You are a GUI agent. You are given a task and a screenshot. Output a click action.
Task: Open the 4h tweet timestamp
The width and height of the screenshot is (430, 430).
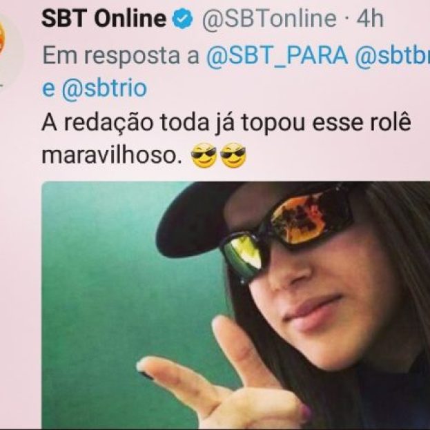tap(370, 19)
